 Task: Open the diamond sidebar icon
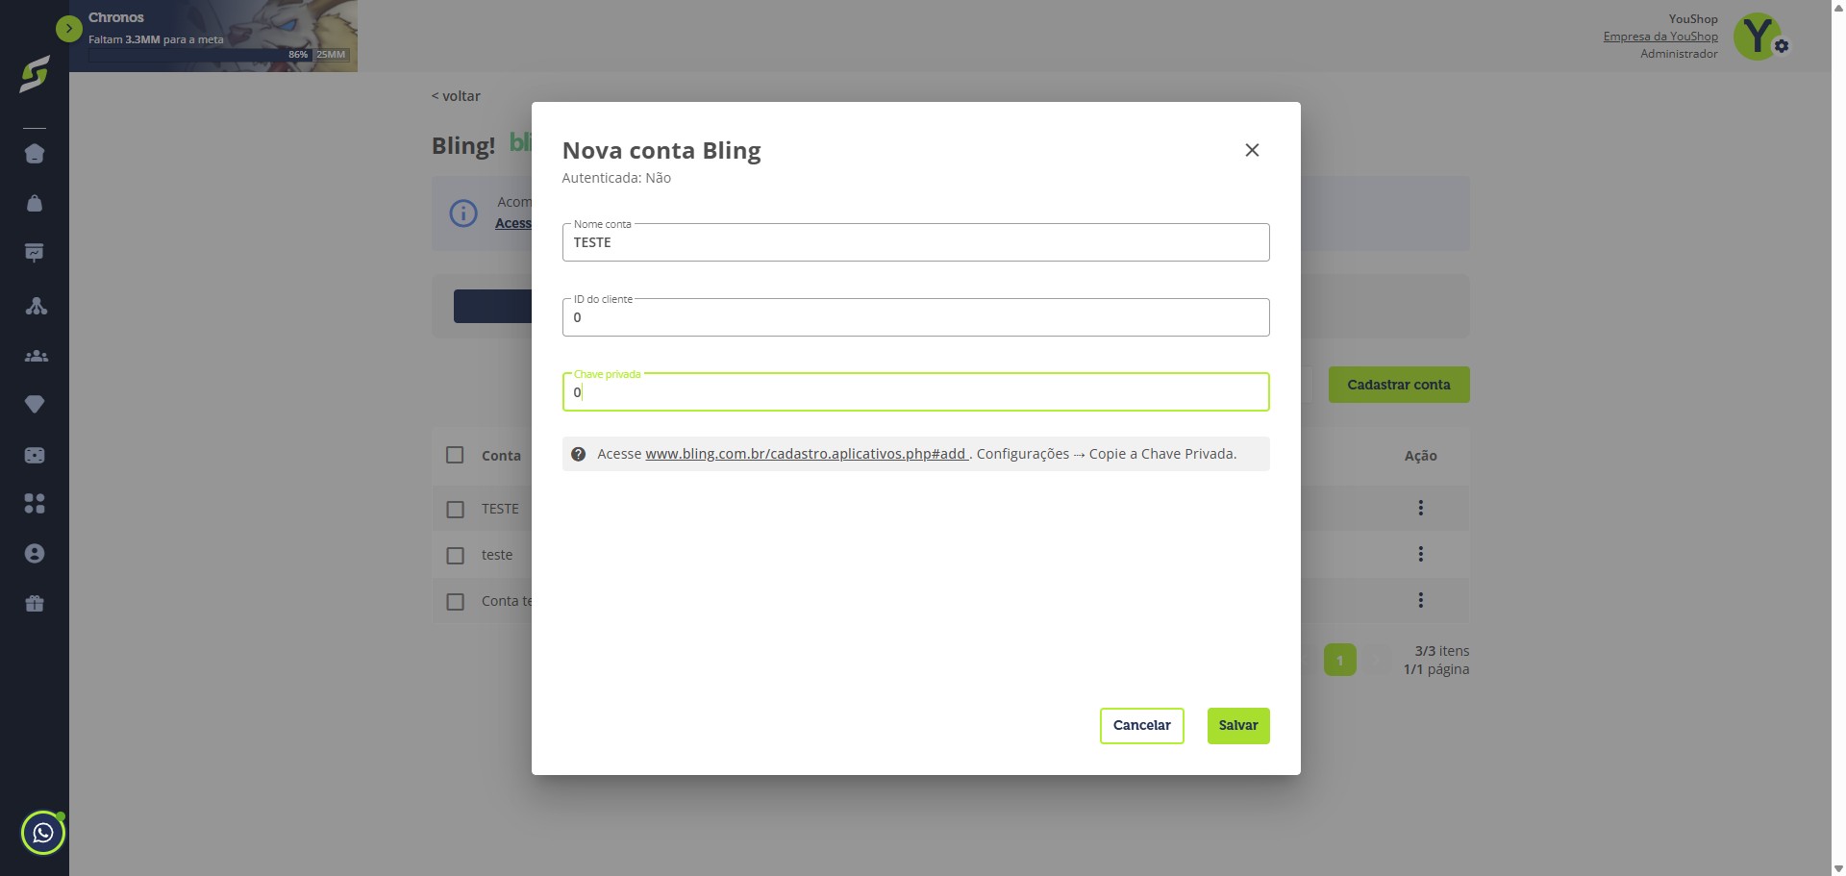(35, 405)
